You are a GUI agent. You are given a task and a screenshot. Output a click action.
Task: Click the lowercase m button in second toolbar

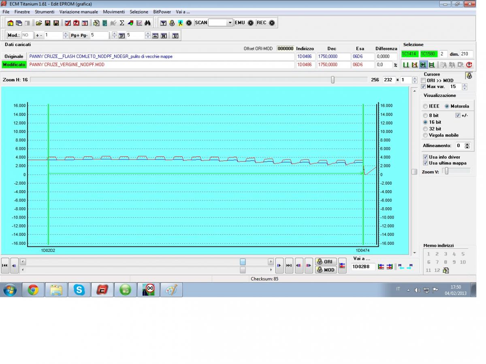tap(155, 36)
